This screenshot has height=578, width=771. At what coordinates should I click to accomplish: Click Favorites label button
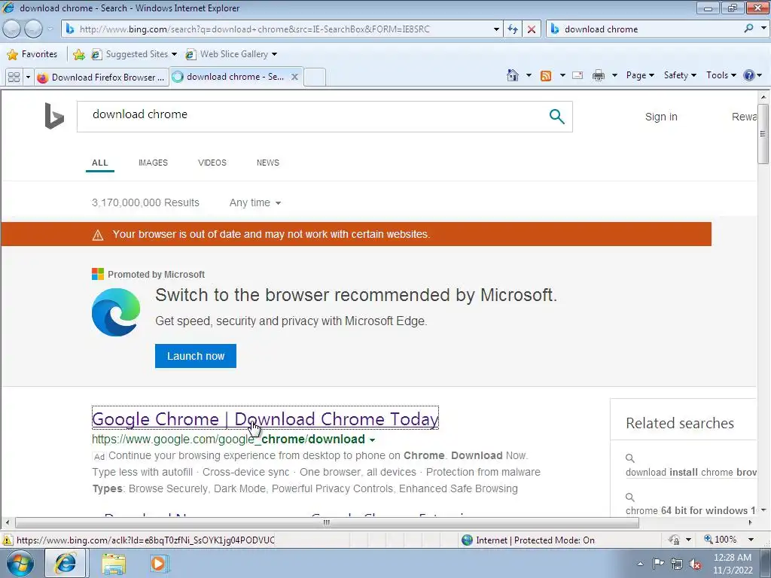click(39, 54)
